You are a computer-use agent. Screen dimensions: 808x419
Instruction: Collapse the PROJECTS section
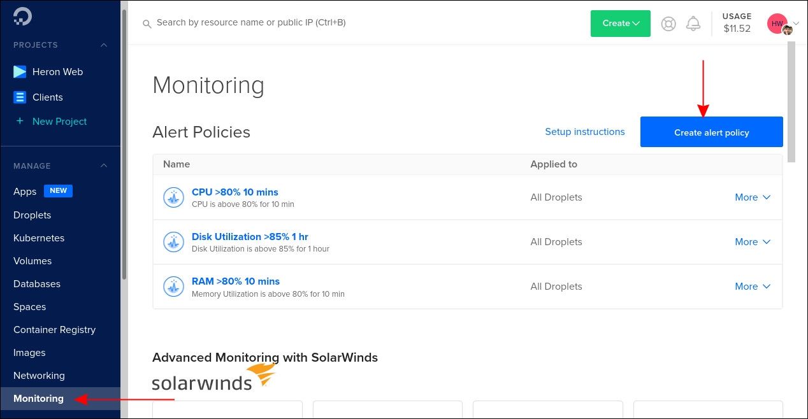click(103, 45)
